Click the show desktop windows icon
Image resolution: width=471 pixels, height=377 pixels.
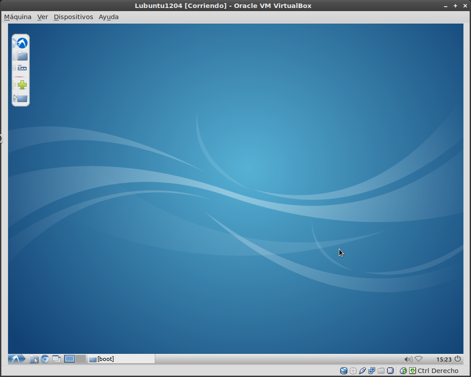click(x=56, y=359)
